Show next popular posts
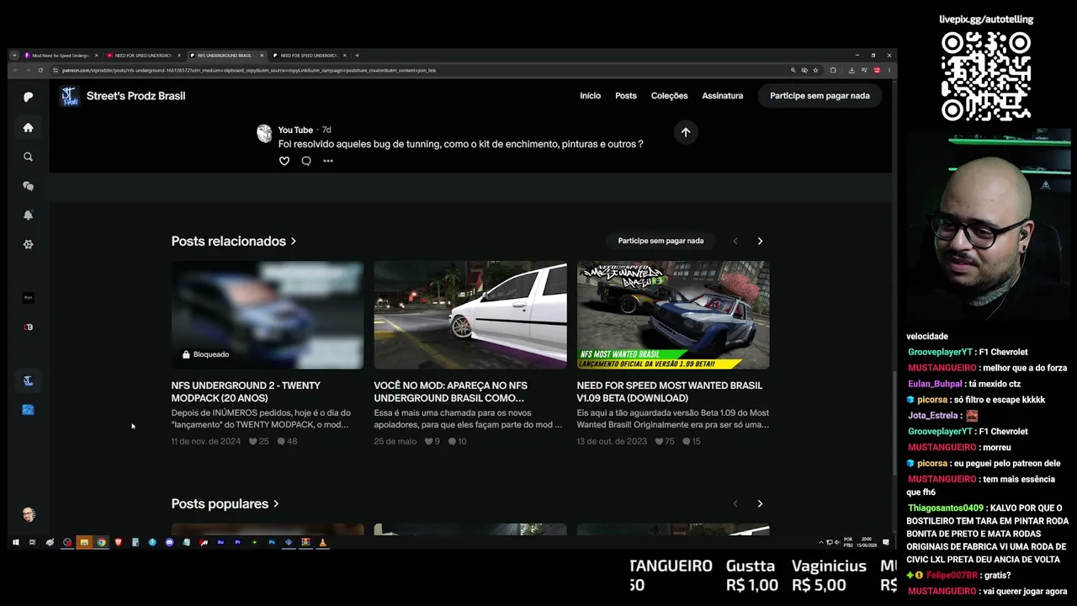Viewport: 1077px width, 606px height. pos(760,503)
